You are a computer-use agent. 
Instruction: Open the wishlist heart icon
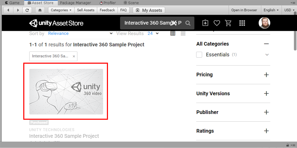click(x=217, y=23)
